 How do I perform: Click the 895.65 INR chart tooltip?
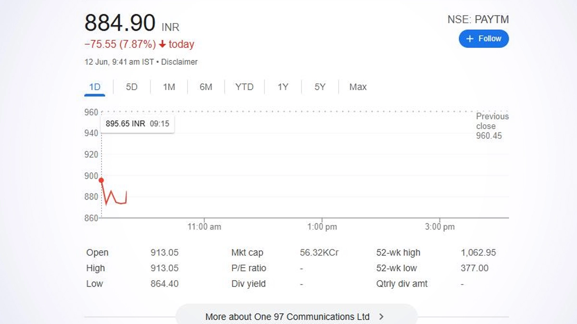[x=137, y=123]
